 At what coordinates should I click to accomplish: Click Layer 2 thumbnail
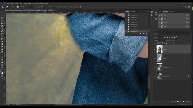160,58
